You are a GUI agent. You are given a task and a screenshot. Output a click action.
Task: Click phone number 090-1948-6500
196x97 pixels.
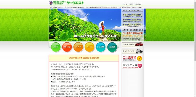134,33
